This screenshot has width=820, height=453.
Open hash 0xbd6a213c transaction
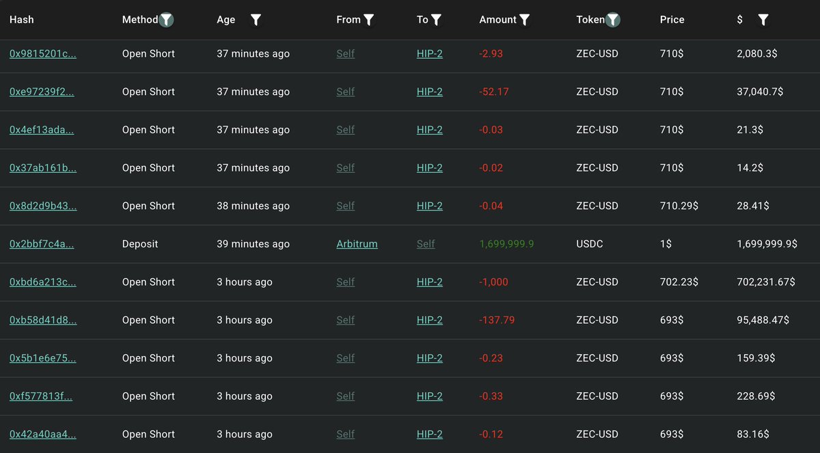coord(43,282)
